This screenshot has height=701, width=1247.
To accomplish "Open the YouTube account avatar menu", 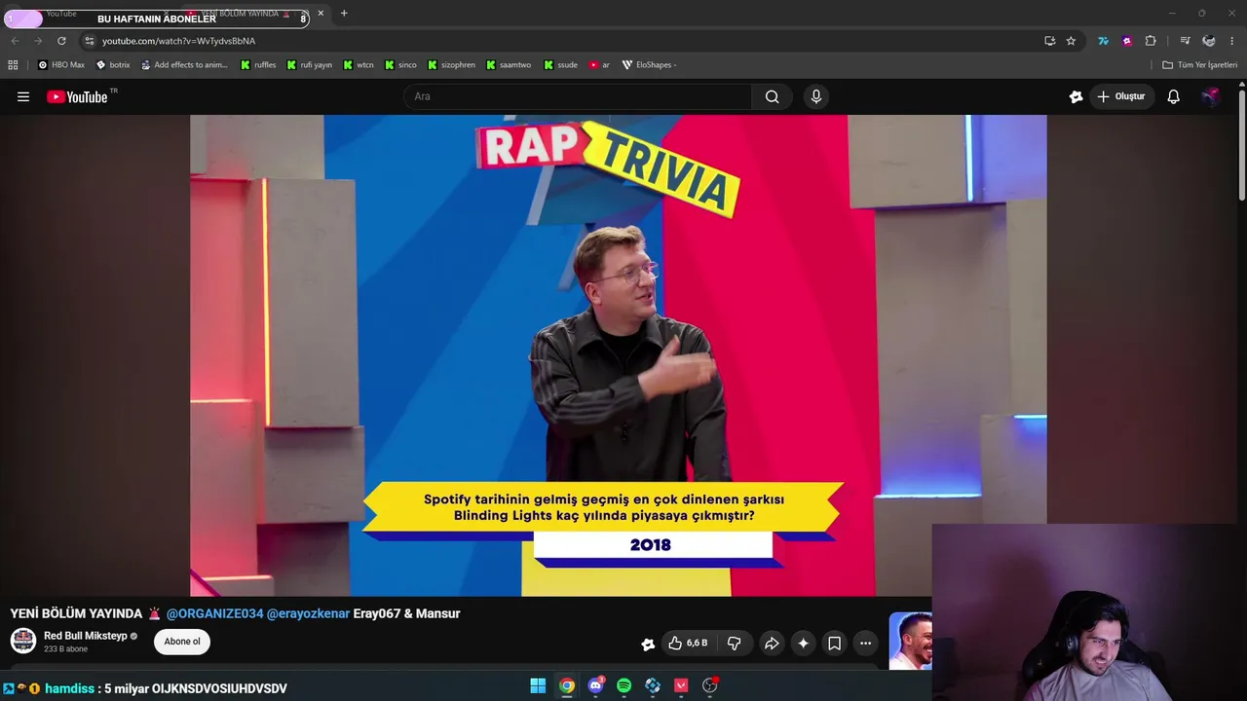I will click(1210, 96).
